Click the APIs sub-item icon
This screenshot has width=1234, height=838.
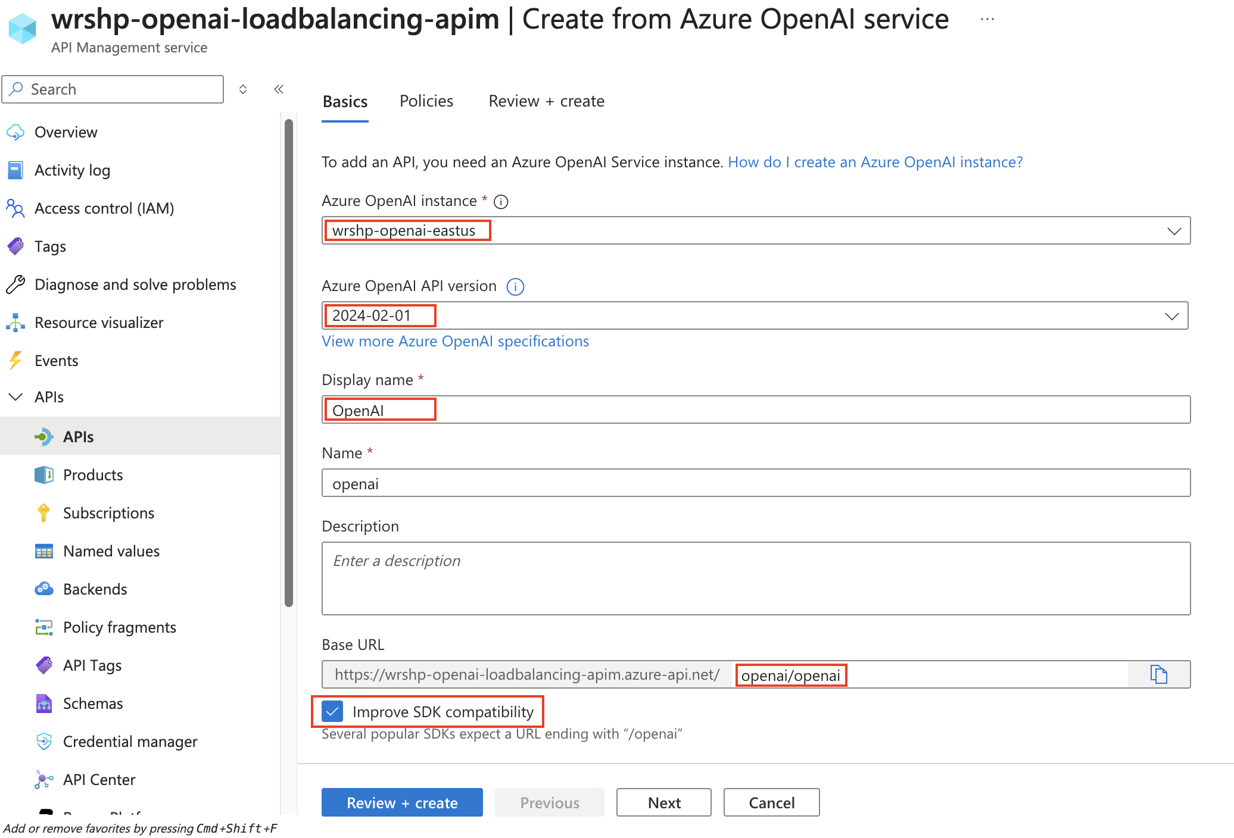click(44, 437)
